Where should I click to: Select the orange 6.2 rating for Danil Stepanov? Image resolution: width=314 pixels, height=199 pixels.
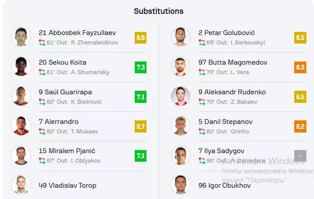coord(300,126)
